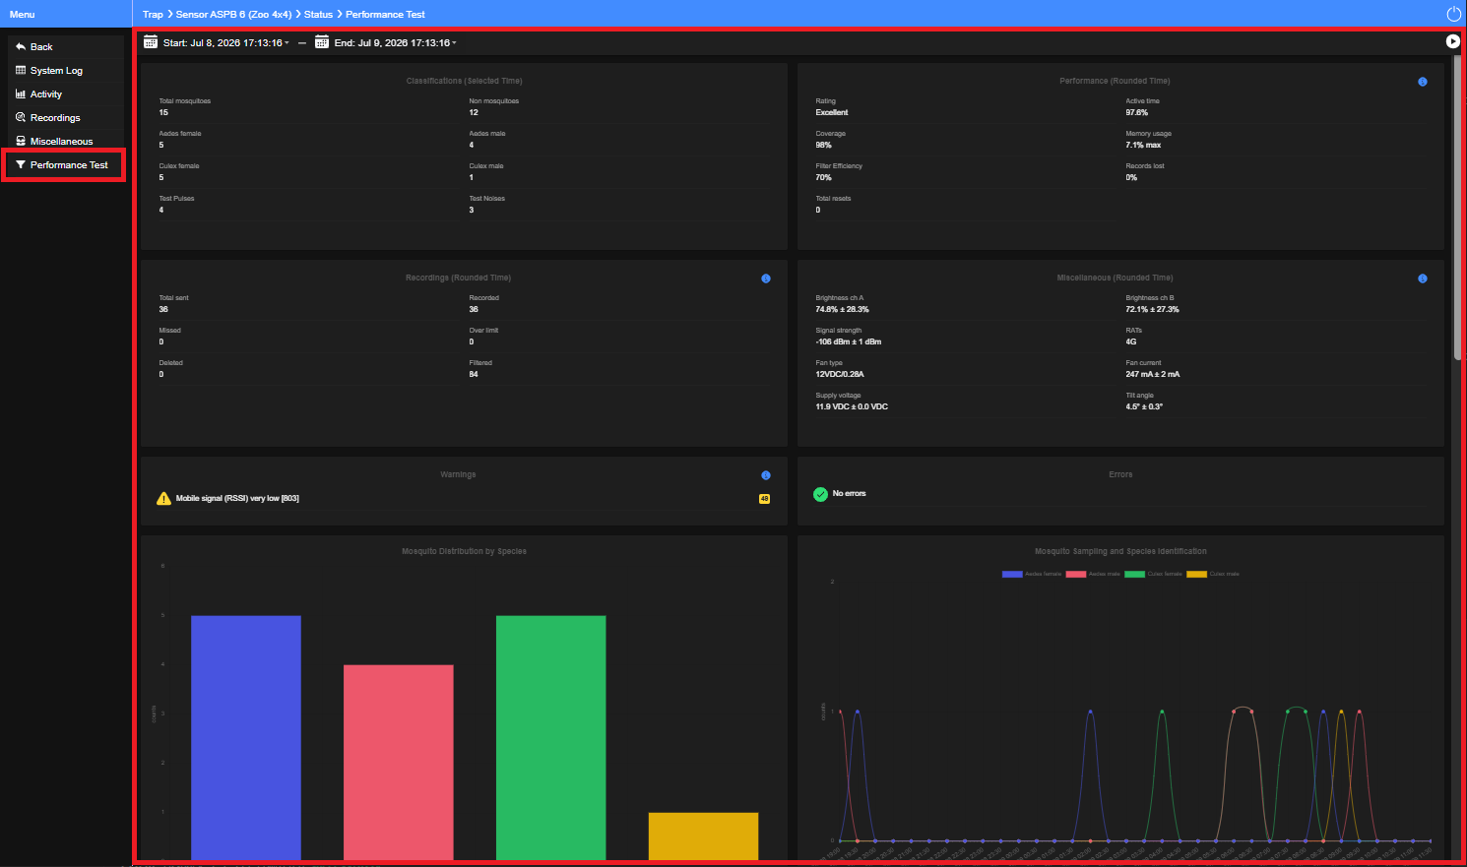
Task: Click the Active time value 97.6%
Action: [1137, 113]
